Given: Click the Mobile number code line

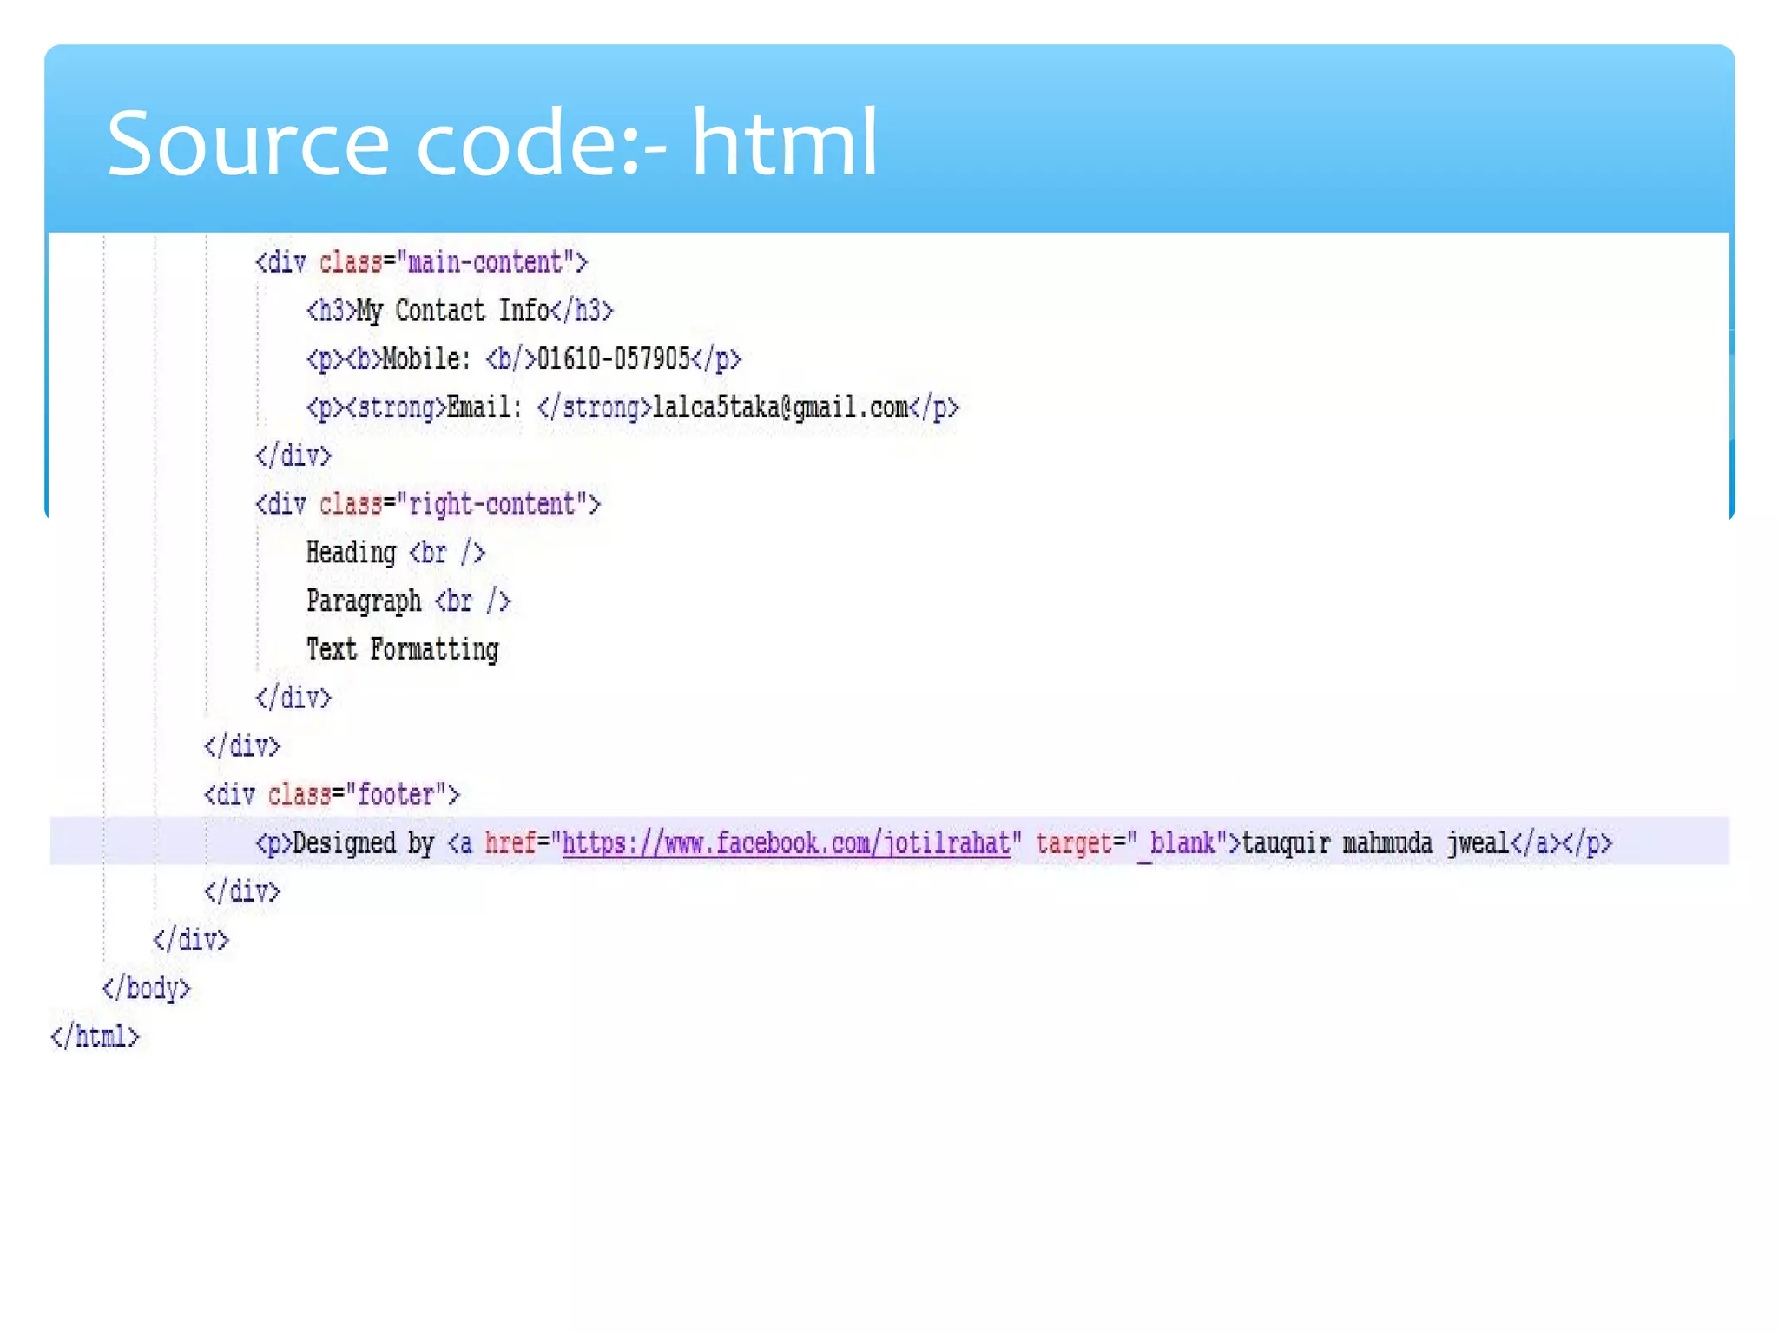Looking at the screenshot, I should click(523, 358).
